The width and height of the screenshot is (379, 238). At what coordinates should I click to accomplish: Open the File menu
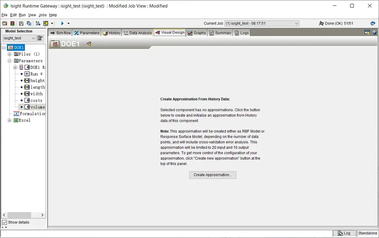[x=4, y=15]
